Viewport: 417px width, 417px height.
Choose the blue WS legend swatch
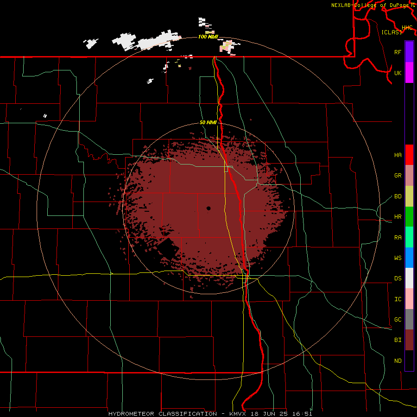tap(409, 258)
